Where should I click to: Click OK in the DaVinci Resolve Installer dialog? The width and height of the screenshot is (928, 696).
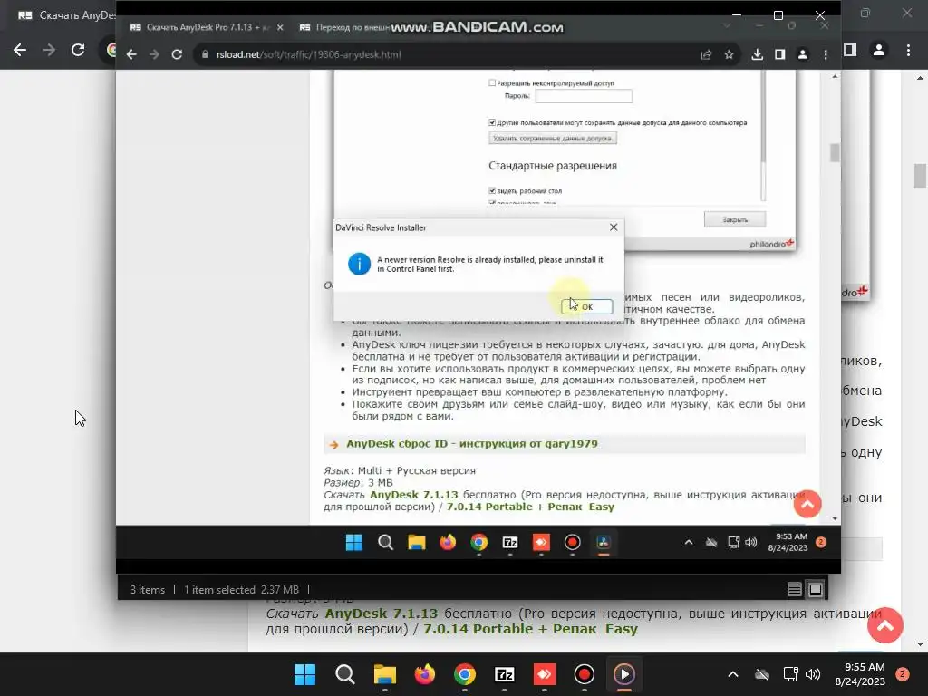[x=586, y=306]
